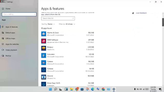This screenshot has height=92, width=164.
Task: Open Widgets from the taskbar
Action: click(x=66, y=89)
